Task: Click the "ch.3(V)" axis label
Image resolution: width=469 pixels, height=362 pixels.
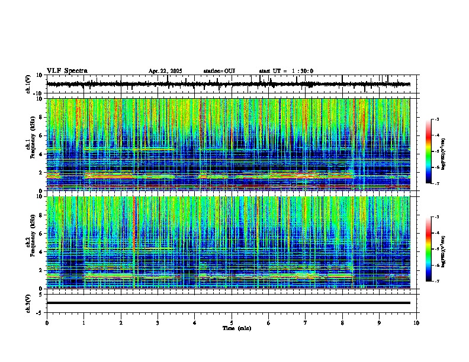Action: pos(28,303)
